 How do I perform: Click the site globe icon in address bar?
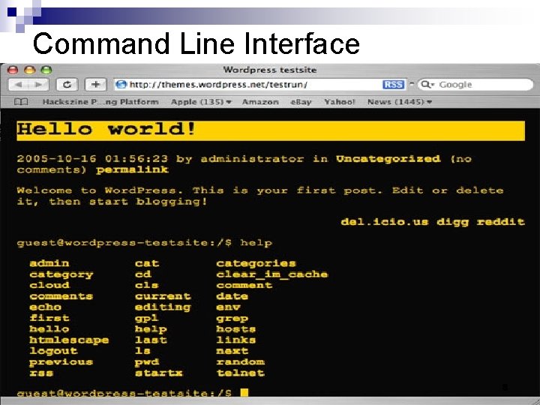tap(121, 84)
